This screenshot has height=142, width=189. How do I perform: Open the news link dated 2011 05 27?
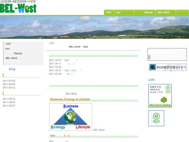tap(71, 60)
